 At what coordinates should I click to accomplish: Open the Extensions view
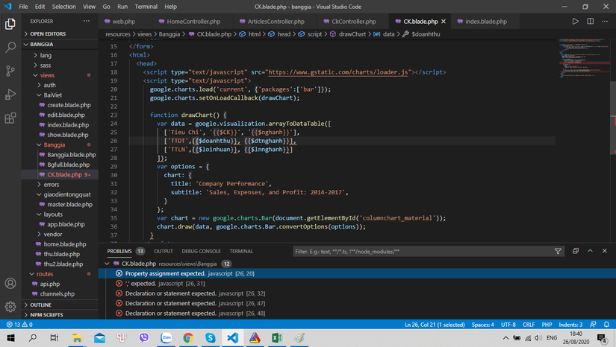(x=10, y=118)
